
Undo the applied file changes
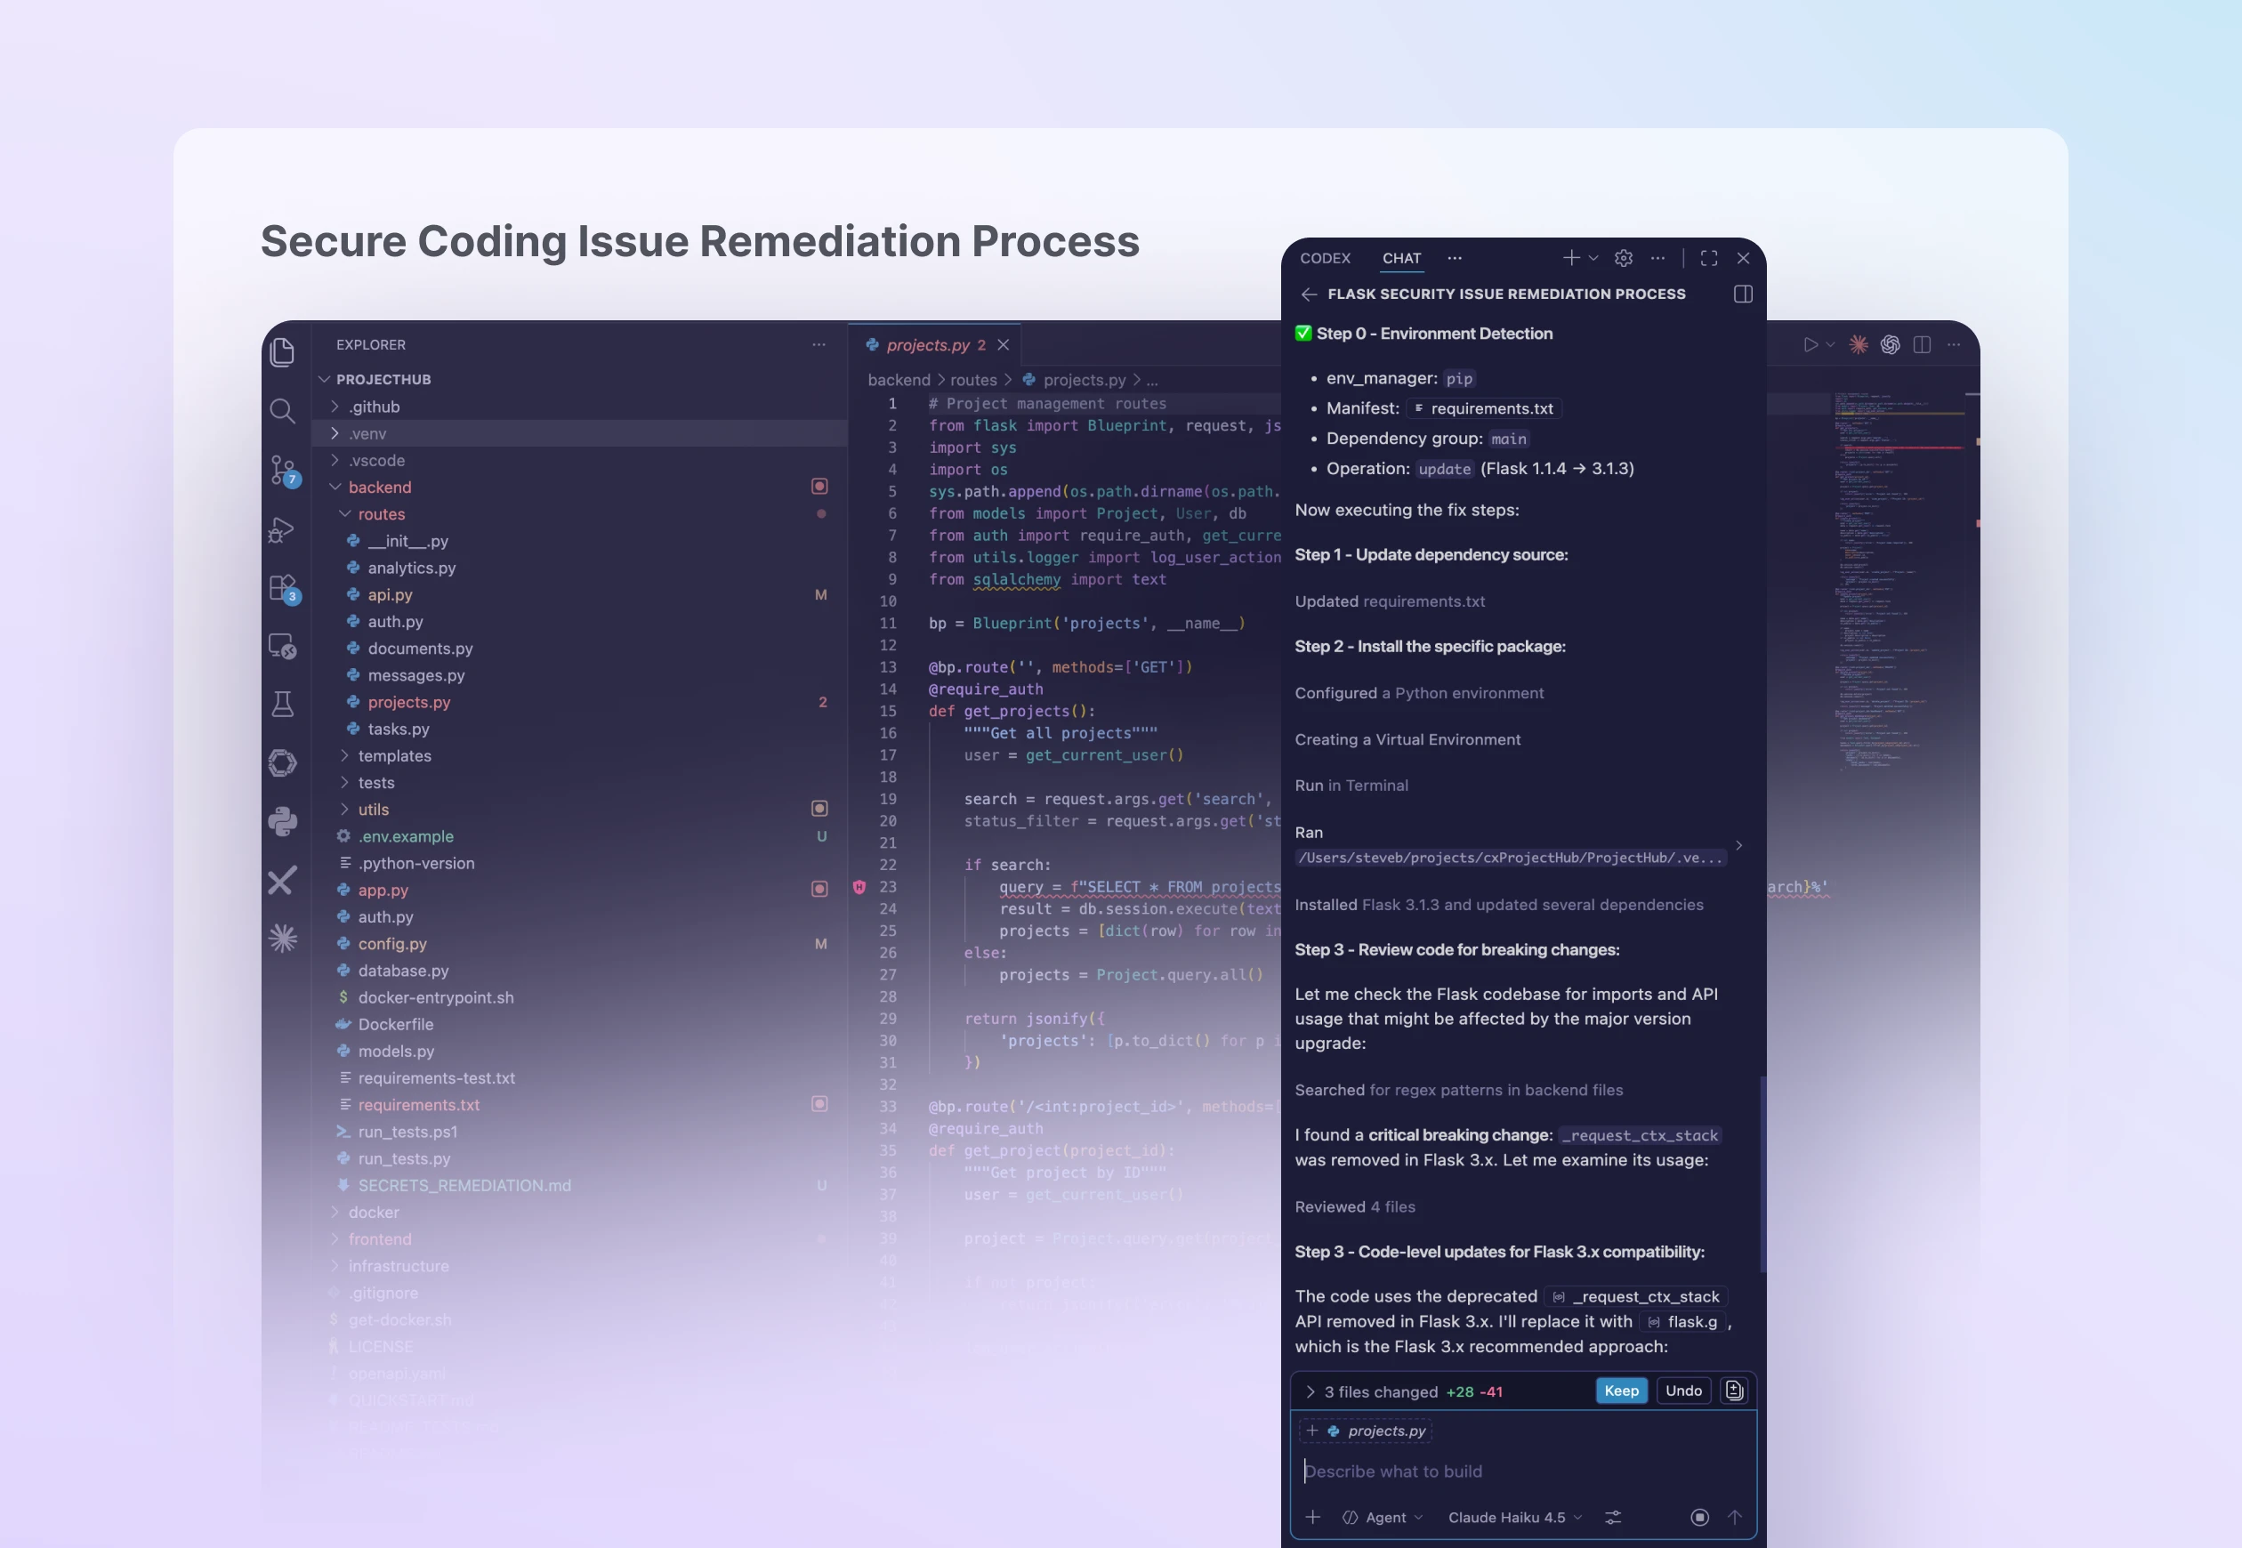click(1682, 1391)
